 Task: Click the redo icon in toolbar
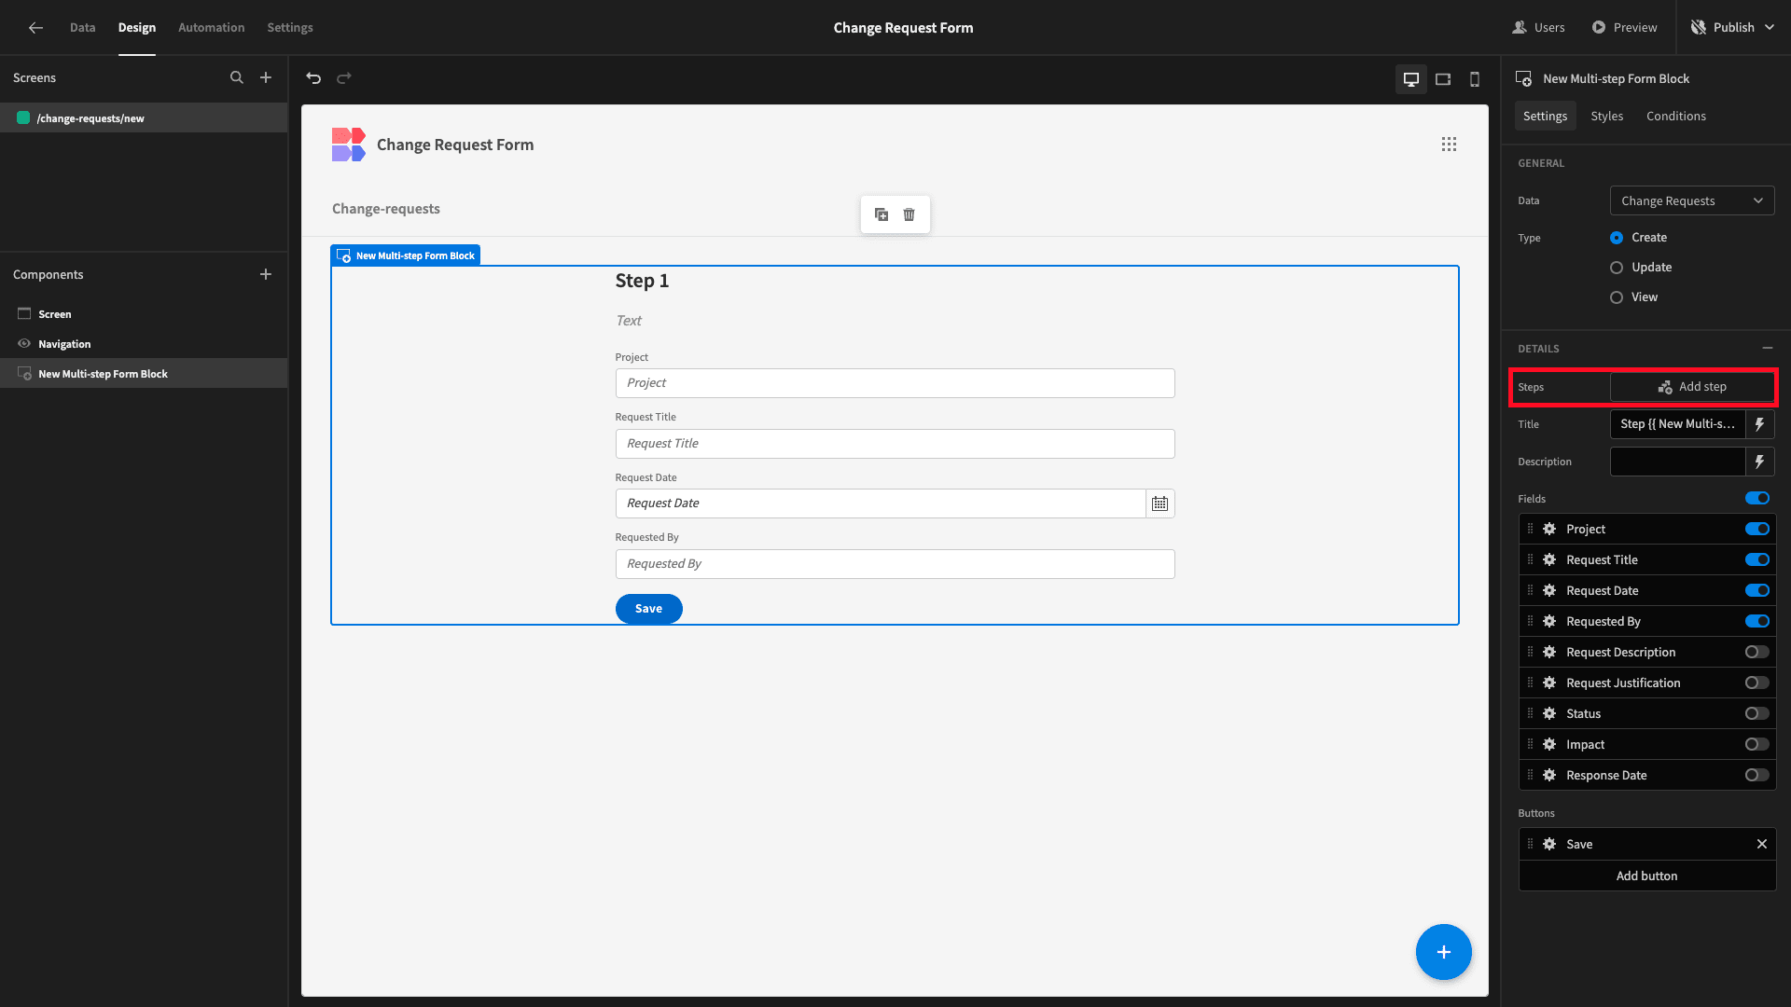pyautogui.click(x=344, y=76)
